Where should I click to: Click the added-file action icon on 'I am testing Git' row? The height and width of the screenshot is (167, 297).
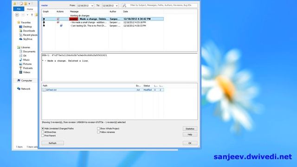[x=61, y=26]
